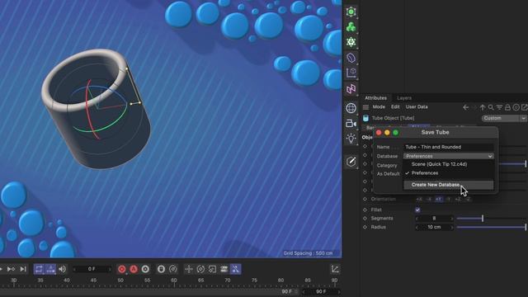This screenshot has height=297, width=528.
Task: Open search in Attributes manager
Action: tap(491, 107)
